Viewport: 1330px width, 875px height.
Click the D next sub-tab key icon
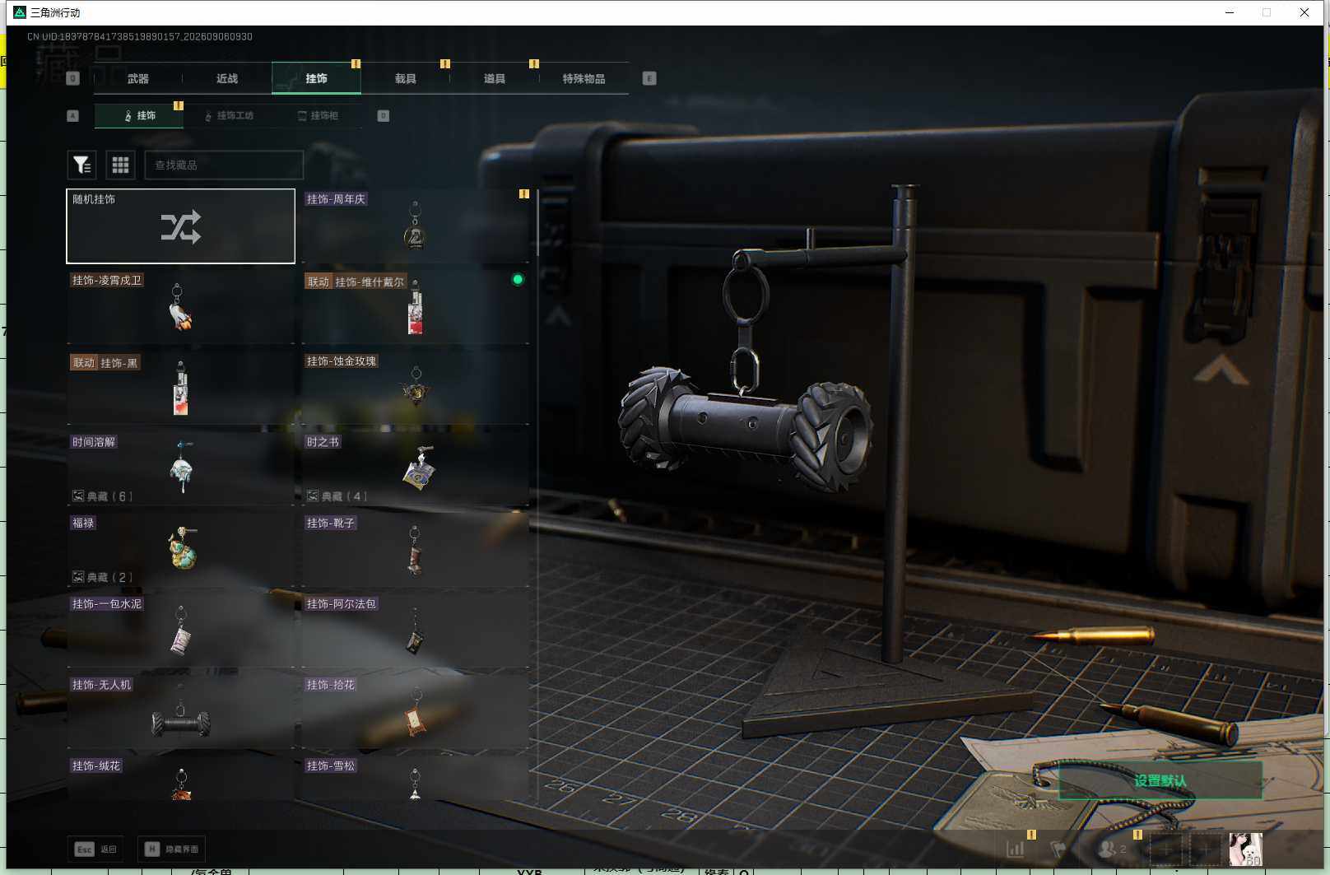(x=383, y=116)
